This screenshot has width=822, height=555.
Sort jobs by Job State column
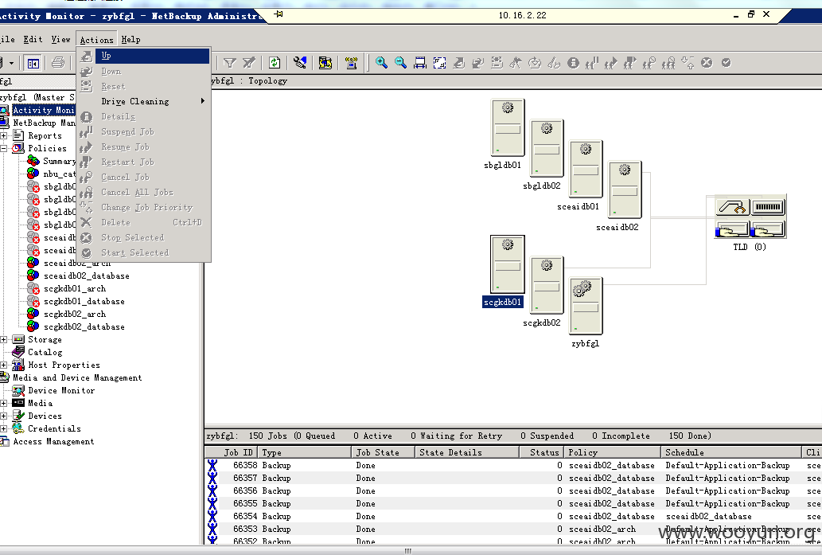(x=383, y=452)
